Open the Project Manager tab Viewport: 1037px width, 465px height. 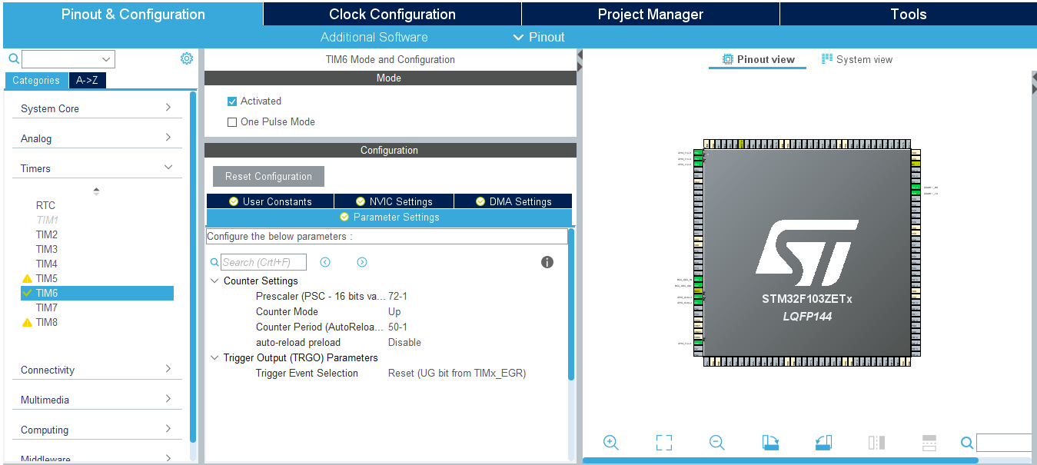650,14
